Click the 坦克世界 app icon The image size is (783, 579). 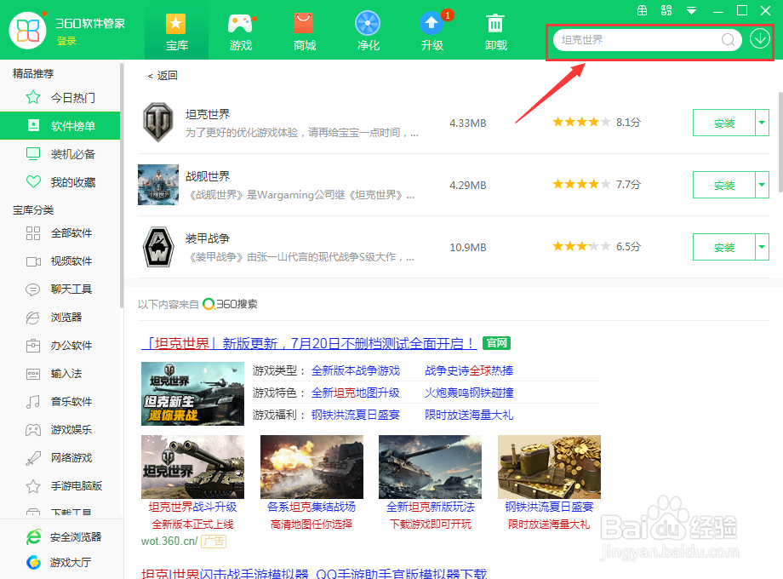tap(158, 123)
